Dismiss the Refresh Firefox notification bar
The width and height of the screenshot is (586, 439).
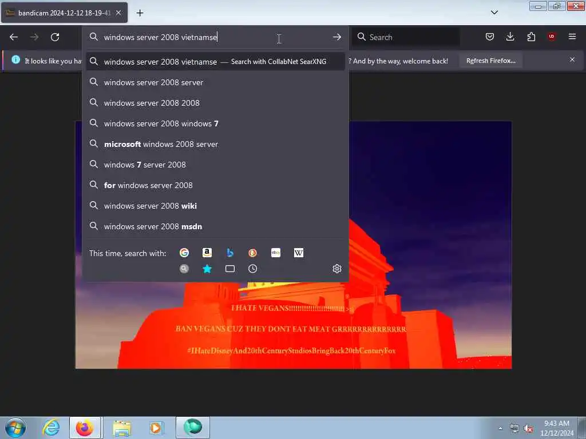(572, 59)
